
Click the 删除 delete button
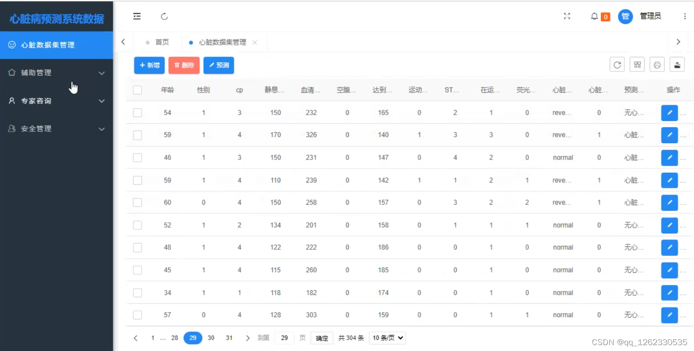pos(184,65)
